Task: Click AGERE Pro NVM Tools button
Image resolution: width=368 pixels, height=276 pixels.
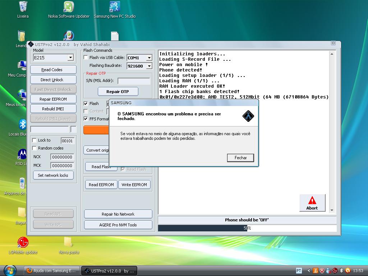Action: (x=118, y=225)
